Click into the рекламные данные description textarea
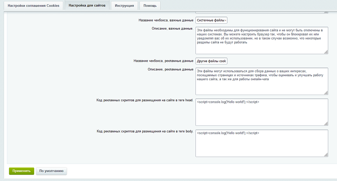 (262, 81)
